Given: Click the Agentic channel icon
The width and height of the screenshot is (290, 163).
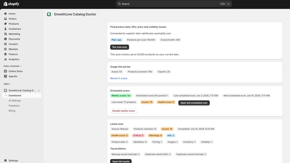Looking at the screenshot, I should [5, 76].
